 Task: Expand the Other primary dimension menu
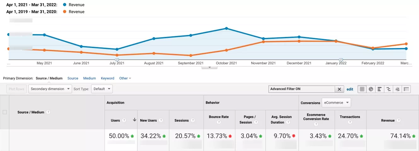pyautogui.click(x=125, y=78)
